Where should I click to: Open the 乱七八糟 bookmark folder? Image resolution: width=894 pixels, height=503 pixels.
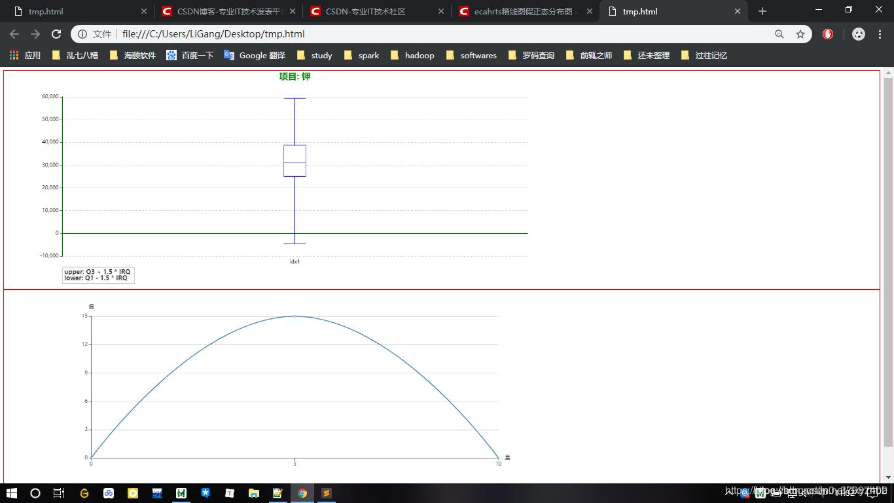pyautogui.click(x=75, y=55)
